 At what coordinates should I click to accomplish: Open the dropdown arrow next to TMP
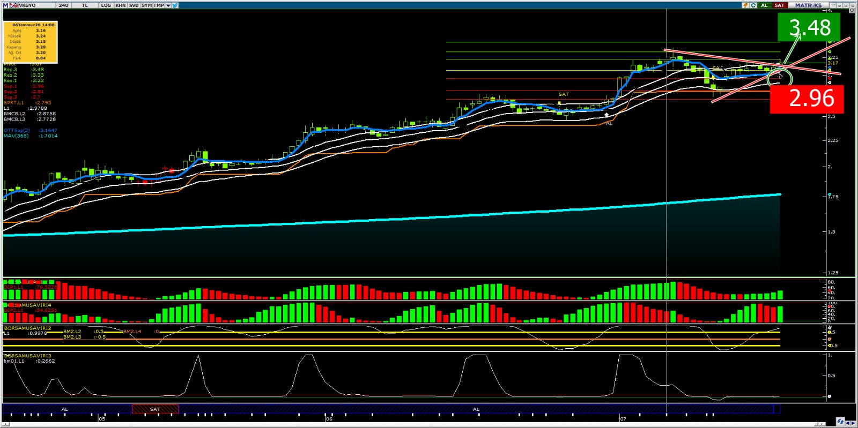coord(168,5)
